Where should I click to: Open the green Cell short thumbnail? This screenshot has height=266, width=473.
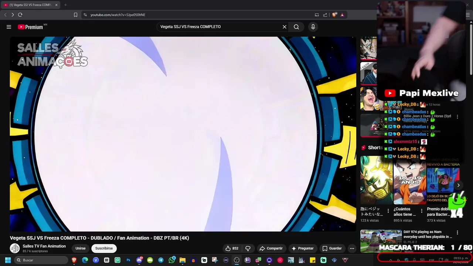click(376, 180)
